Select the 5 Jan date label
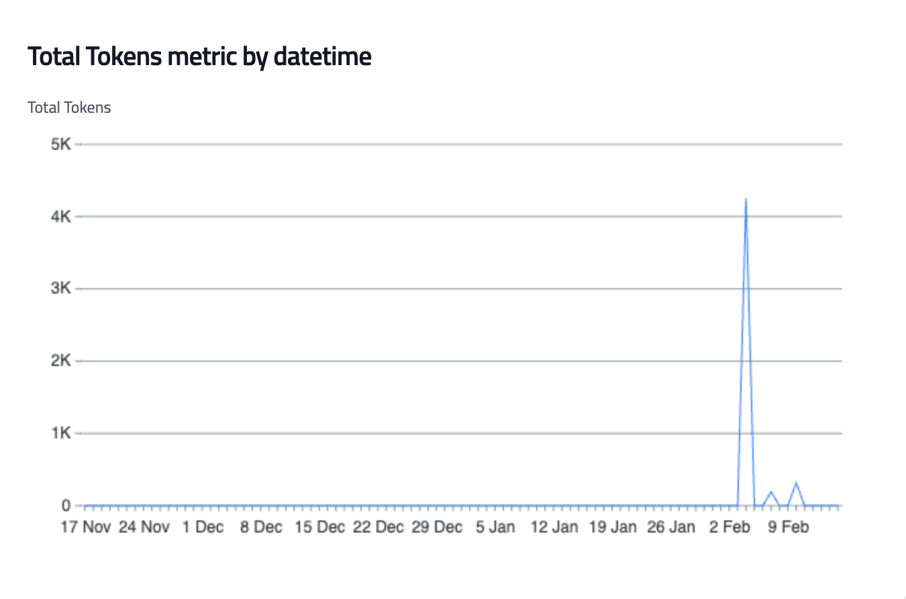This screenshot has height=599, width=906. coord(495,527)
